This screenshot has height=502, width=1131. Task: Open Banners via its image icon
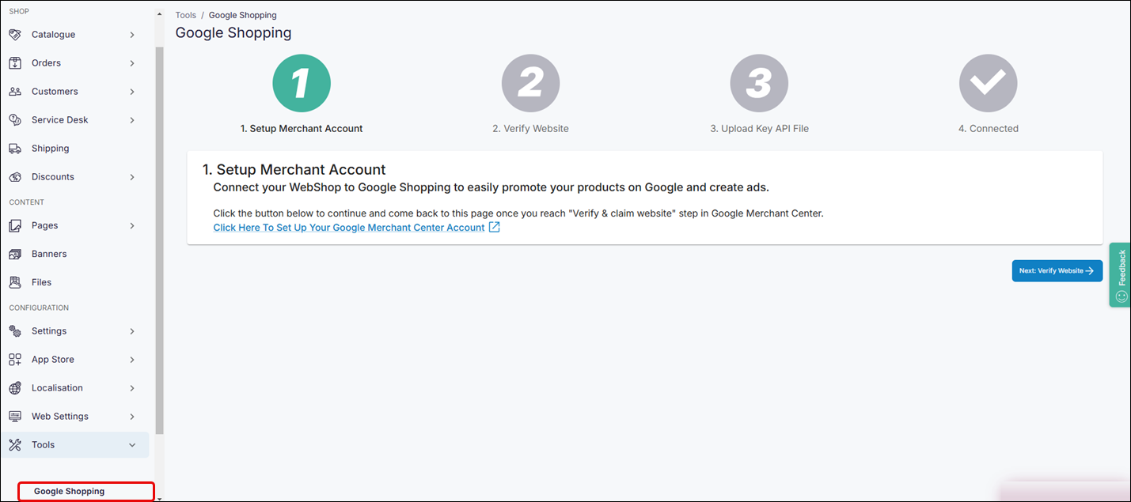point(14,253)
